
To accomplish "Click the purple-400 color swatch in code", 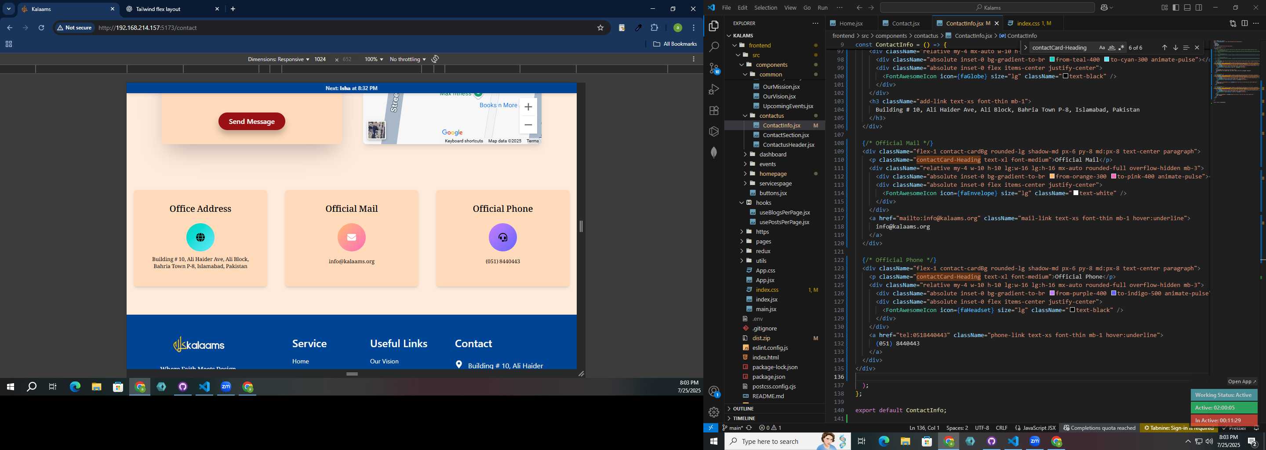I will point(1052,293).
